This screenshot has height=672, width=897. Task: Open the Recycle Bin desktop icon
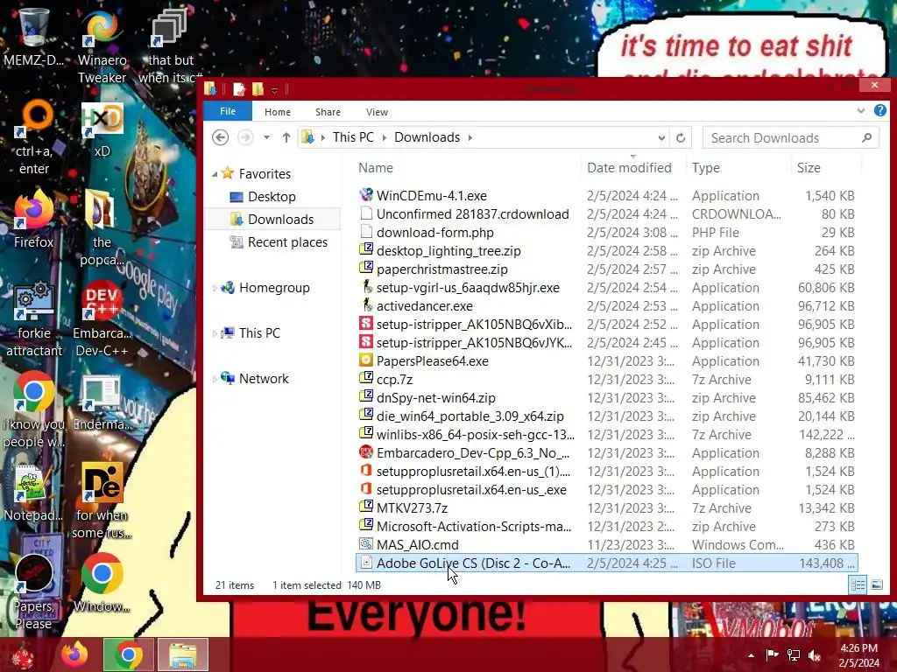click(x=34, y=37)
